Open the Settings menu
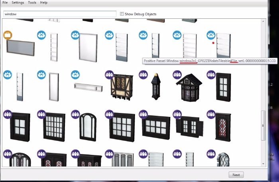The height and width of the screenshot is (182, 279). click(18, 2)
